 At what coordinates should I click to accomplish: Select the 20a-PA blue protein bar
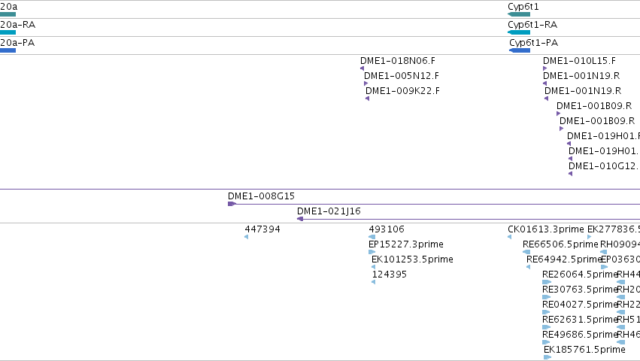point(8,50)
